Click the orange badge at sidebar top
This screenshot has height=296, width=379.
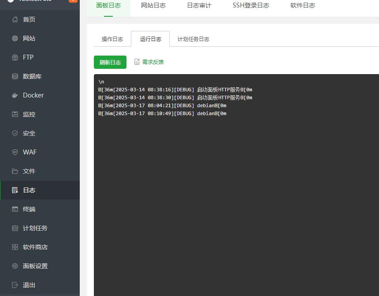73,1
